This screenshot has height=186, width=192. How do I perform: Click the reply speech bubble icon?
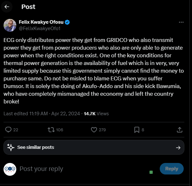9,130
